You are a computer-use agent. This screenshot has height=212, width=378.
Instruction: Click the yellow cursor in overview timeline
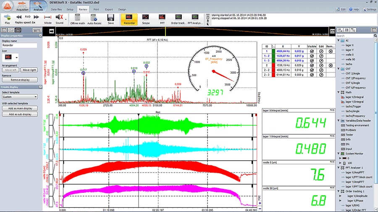[165, 31]
